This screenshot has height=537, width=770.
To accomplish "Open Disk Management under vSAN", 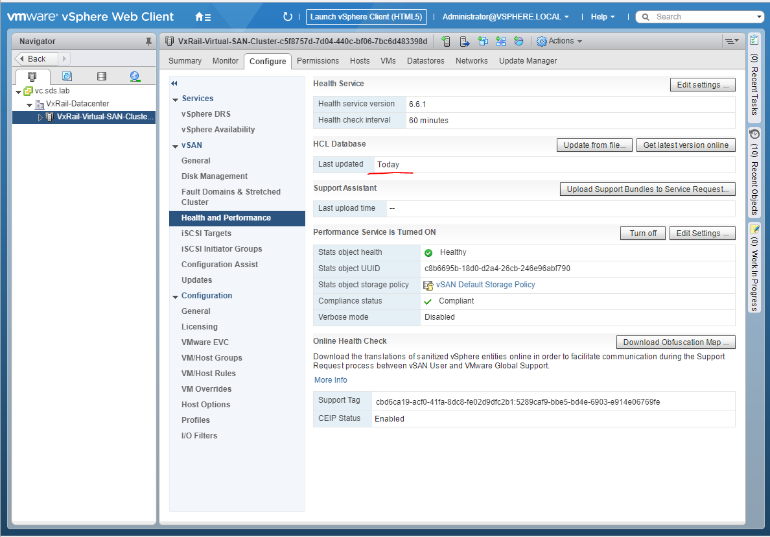I will (215, 176).
